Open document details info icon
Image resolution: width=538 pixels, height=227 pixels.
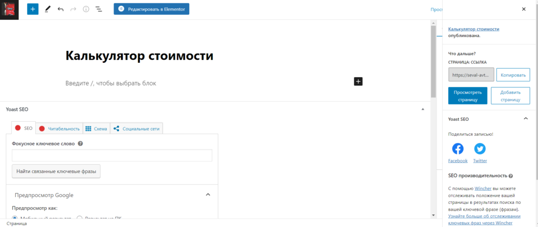point(86,9)
